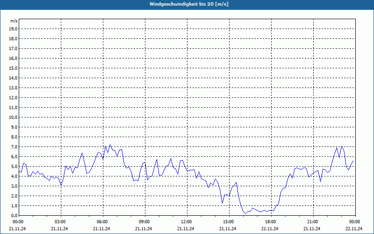Click the 18:00 time label on x-axis
This screenshot has height=234, width=374.
coord(271,222)
